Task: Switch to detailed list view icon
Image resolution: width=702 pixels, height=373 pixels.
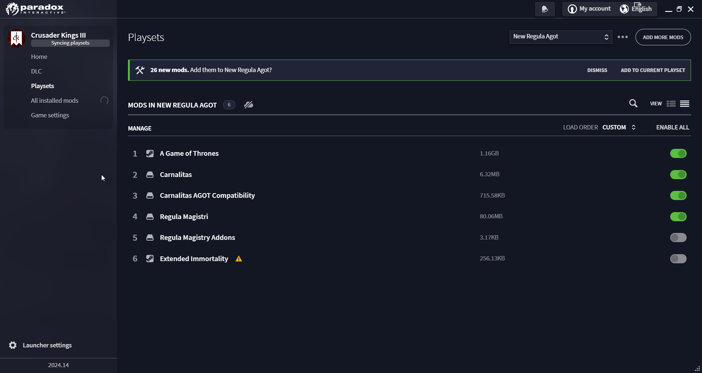Action: [671, 104]
